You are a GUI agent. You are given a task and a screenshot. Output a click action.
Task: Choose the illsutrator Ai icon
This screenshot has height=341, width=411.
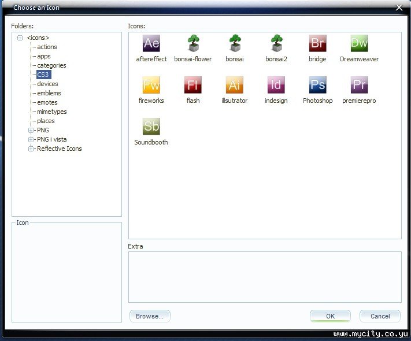point(235,85)
